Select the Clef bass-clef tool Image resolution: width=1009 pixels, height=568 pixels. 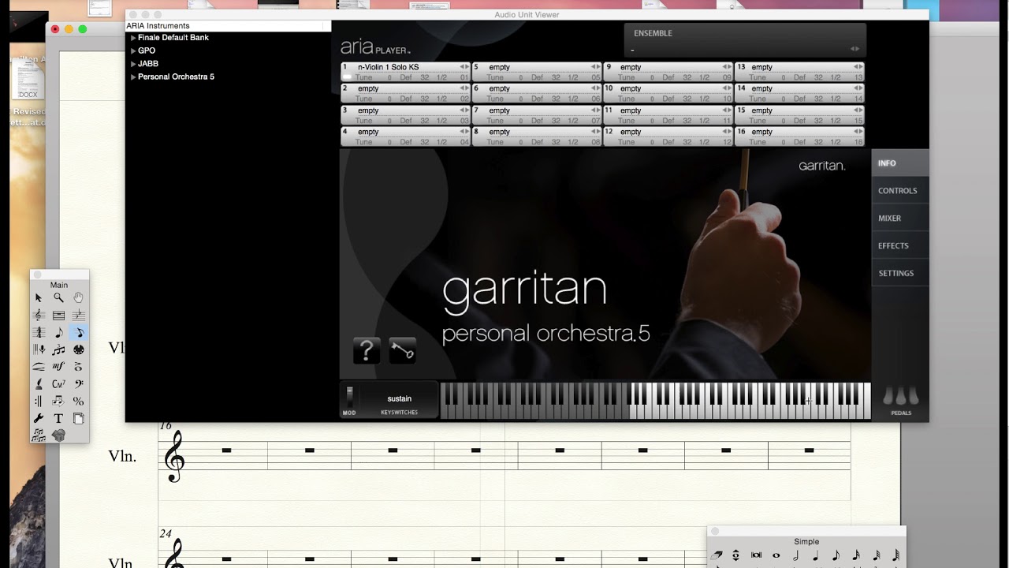pyautogui.click(x=79, y=384)
